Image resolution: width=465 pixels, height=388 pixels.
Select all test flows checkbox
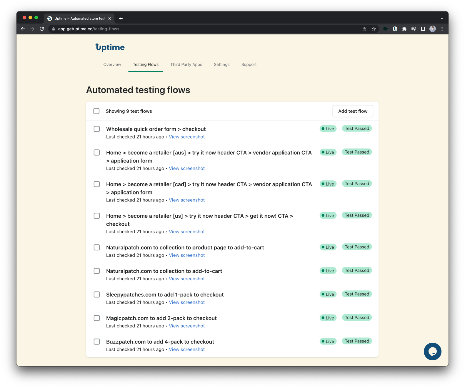coord(96,111)
